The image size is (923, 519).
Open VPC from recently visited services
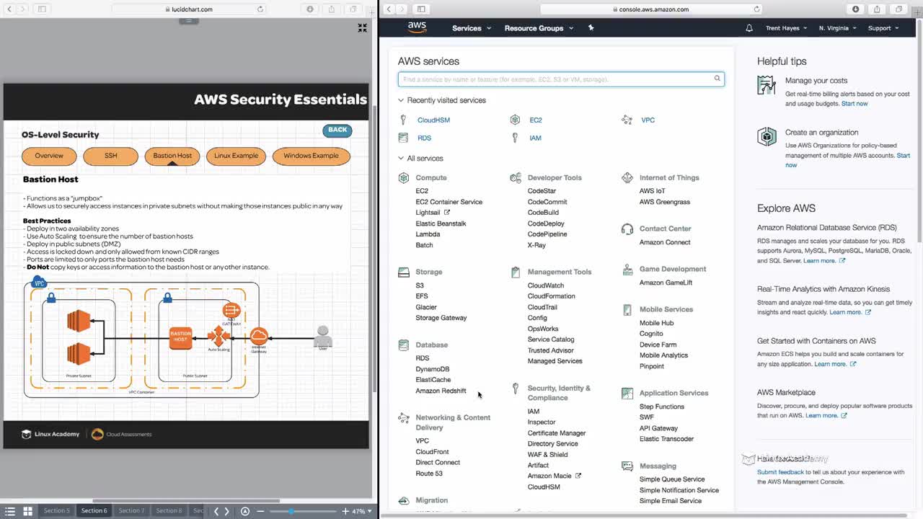(x=648, y=120)
